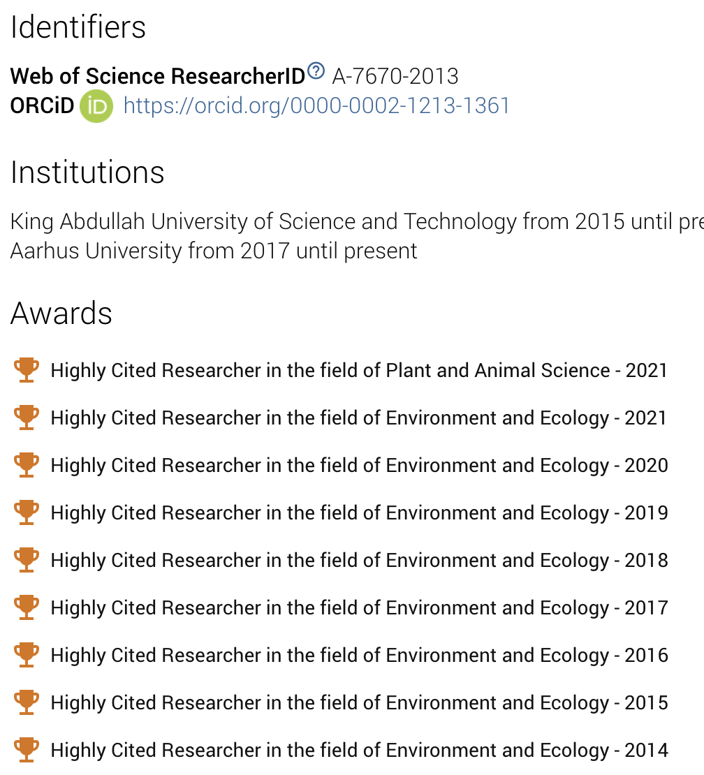Click the green ORCiD iD icon
This screenshot has height=775, width=704.
(x=96, y=106)
